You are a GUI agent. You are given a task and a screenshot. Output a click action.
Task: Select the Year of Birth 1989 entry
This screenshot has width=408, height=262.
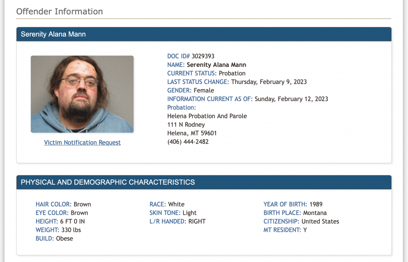[x=293, y=204]
